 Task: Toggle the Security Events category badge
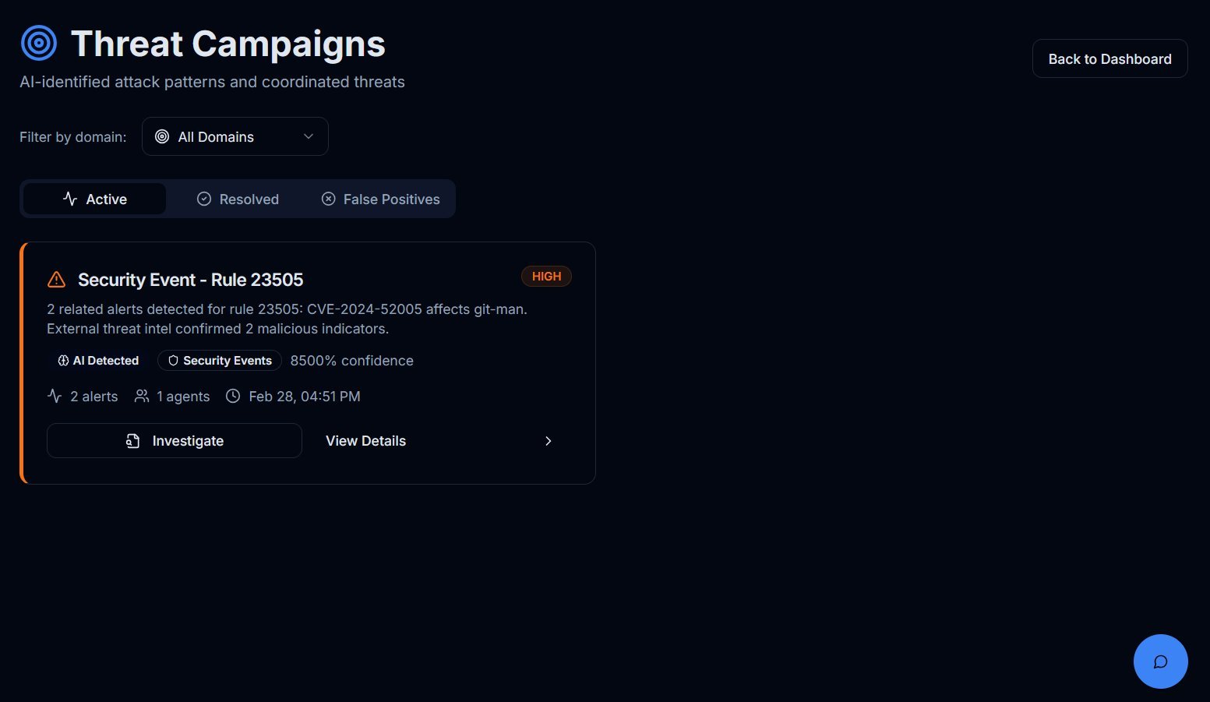pyautogui.click(x=219, y=360)
